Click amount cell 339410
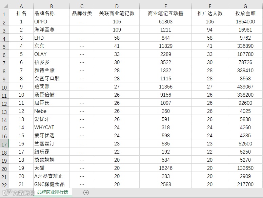 [x=245, y=70]
